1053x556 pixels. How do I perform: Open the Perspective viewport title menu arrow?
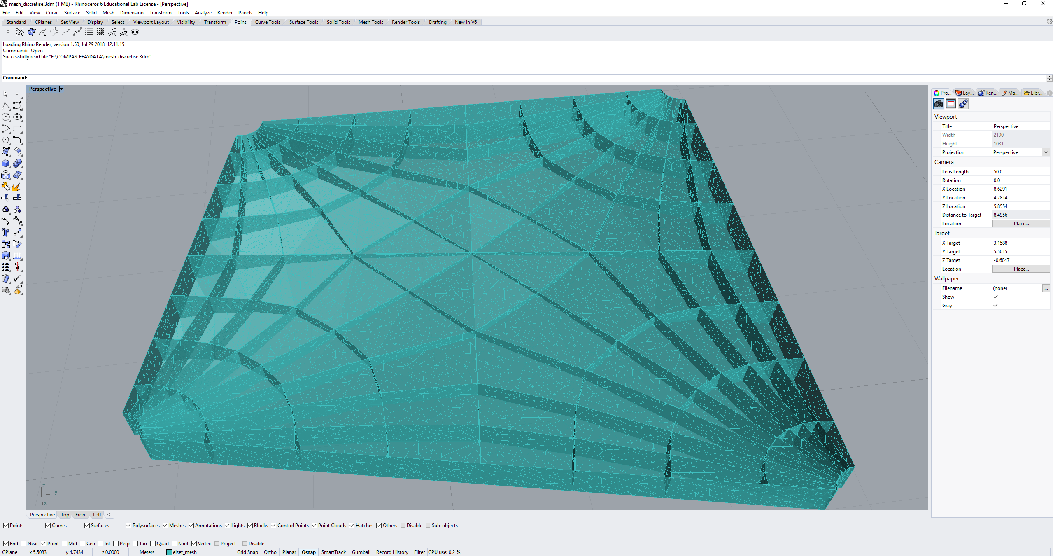pos(61,89)
